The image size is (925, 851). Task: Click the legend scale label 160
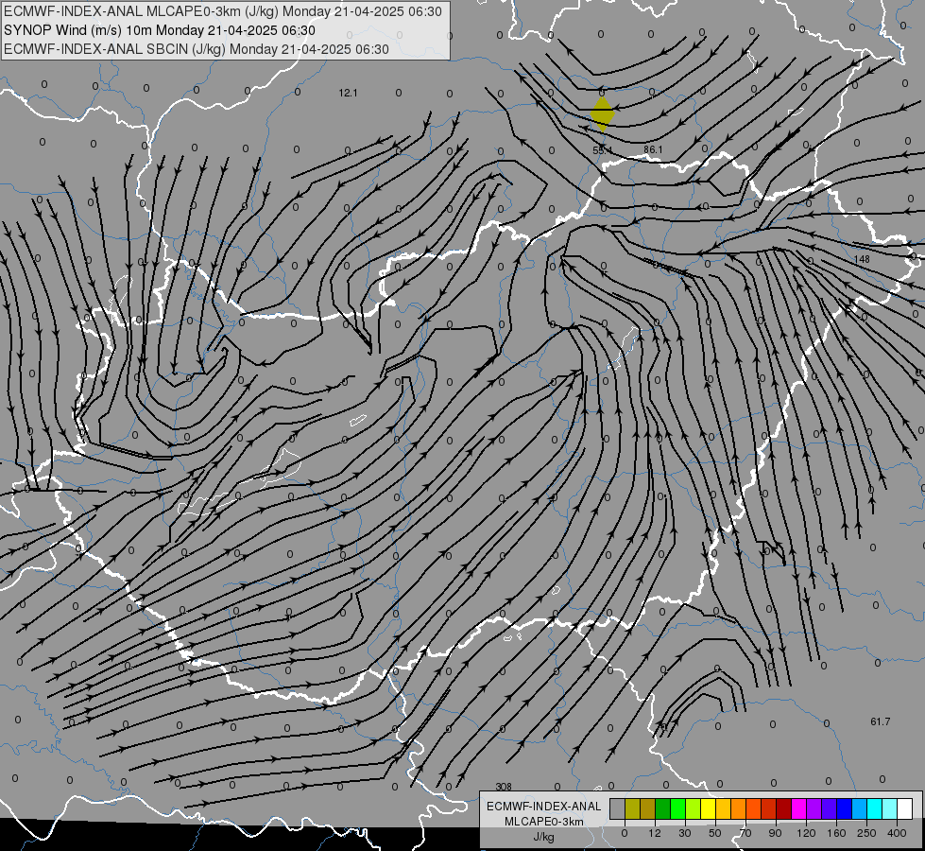(836, 833)
